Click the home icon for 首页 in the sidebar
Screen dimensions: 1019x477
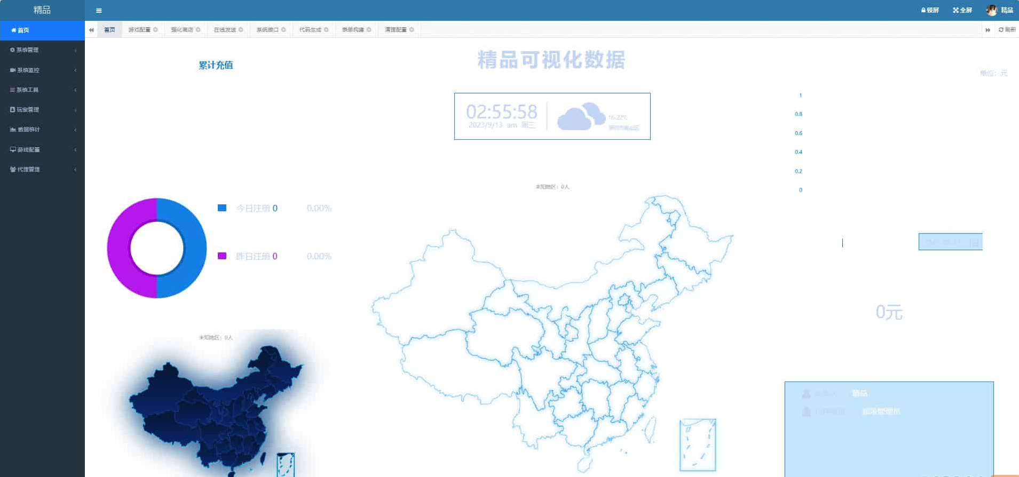14,30
